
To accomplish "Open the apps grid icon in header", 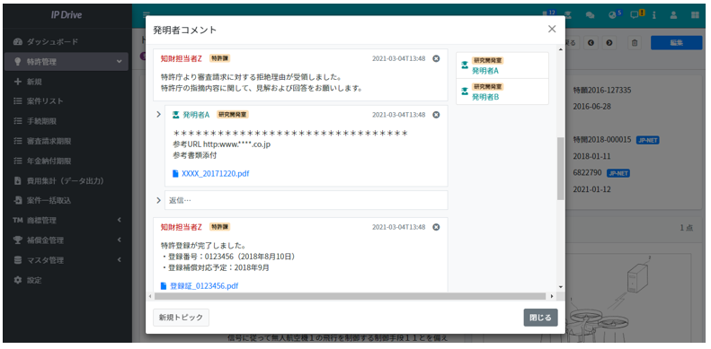I will click(695, 15).
